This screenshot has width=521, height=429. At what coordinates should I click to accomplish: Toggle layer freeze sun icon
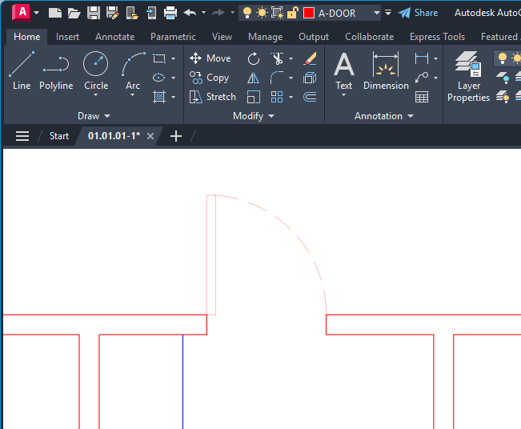point(262,13)
